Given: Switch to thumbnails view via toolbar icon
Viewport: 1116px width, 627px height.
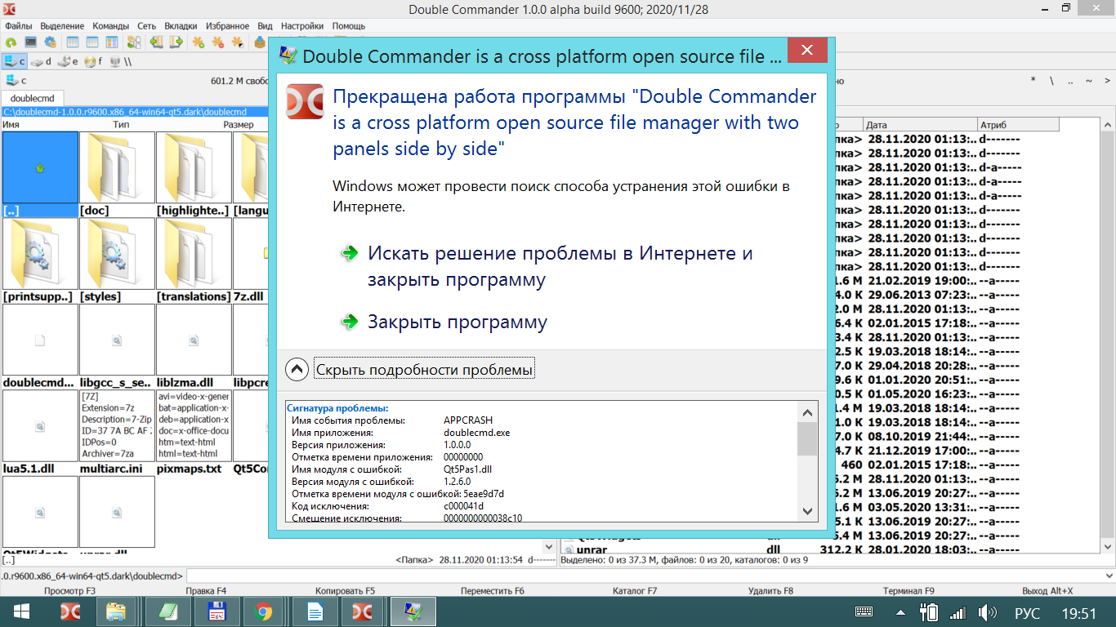Looking at the screenshot, I should coord(112,42).
